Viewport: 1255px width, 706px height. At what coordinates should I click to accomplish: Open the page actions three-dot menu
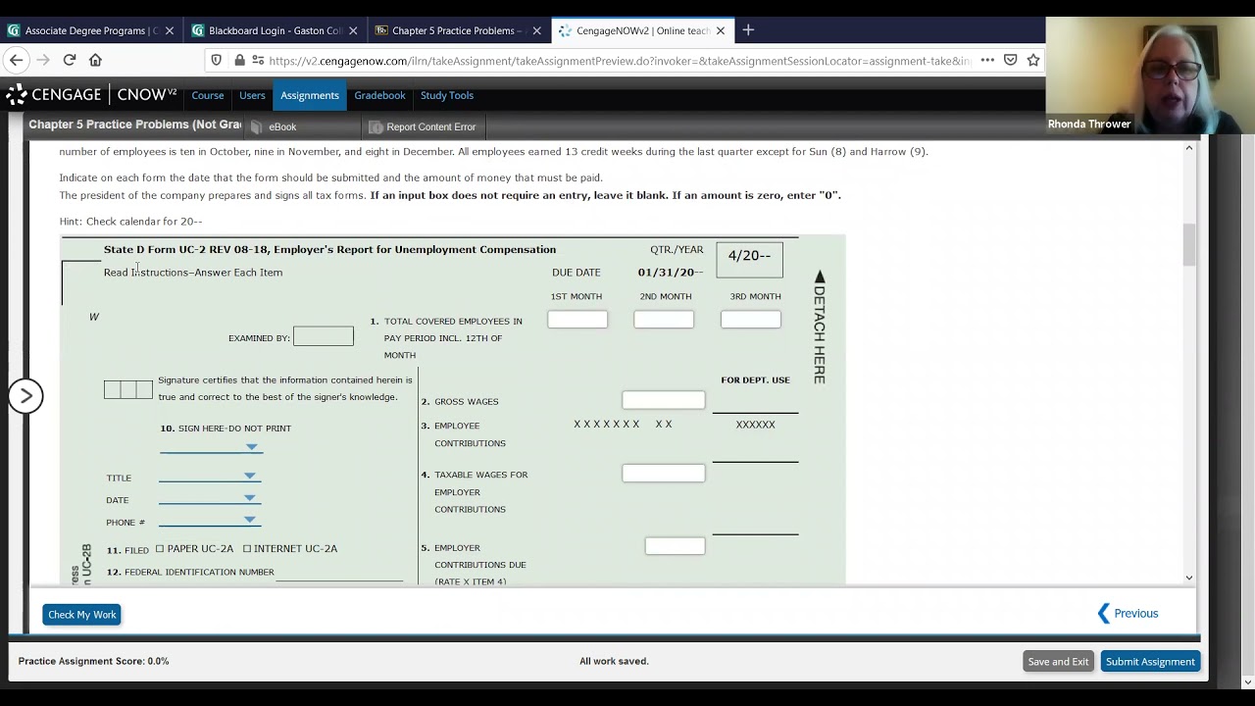pyautogui.click(x=987, y=60)
